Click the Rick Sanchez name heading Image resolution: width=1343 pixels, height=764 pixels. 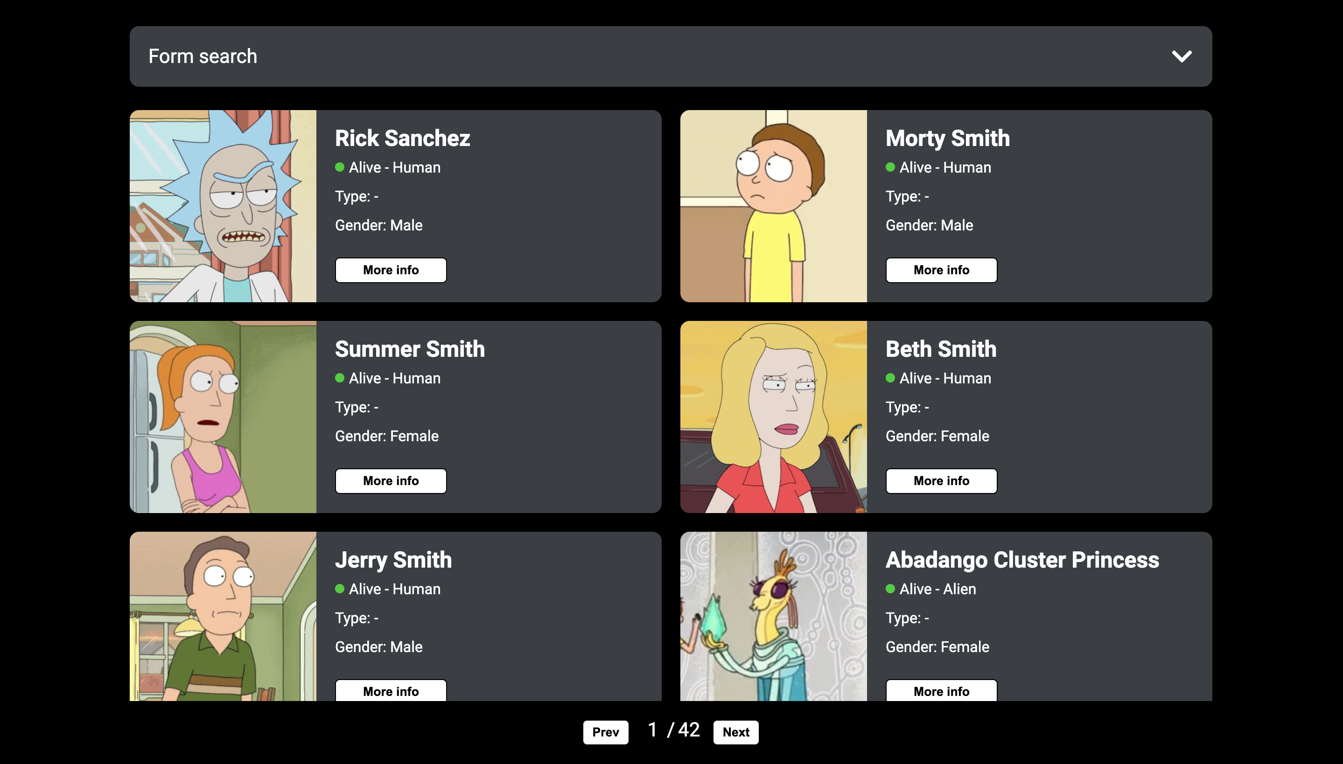click(x=403, y=139)
